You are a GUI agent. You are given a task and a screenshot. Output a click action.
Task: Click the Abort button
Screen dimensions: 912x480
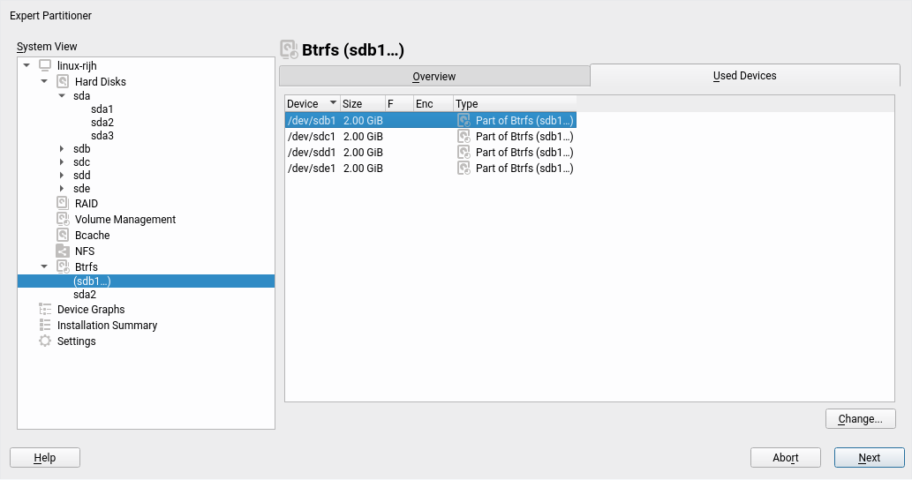coord(785,458)
